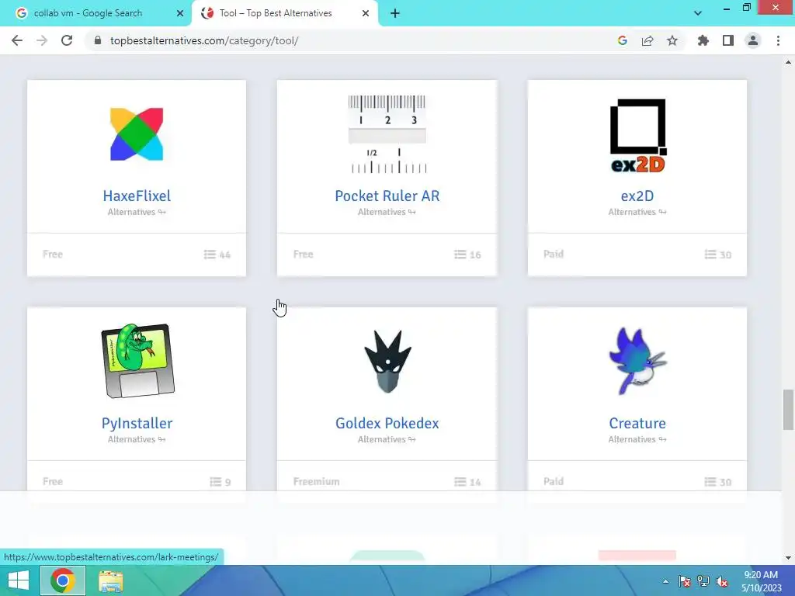The image size is (795, 596).
Task: Click the ex2D logo image
Action: [x=638, y=135]
